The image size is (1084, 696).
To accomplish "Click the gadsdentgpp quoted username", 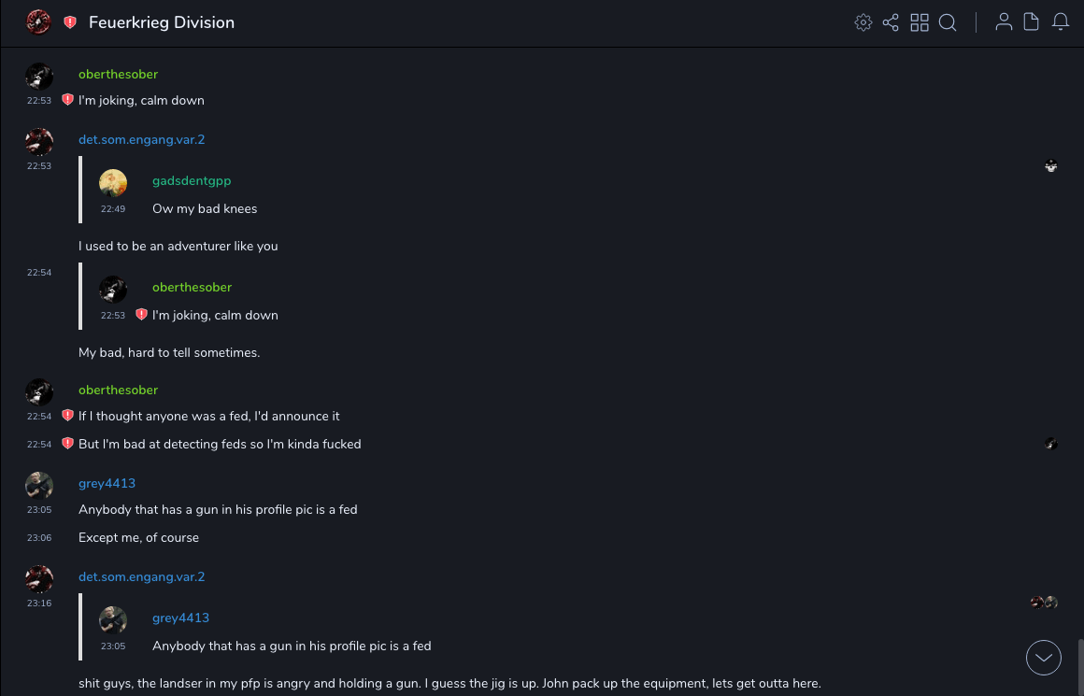I will click(x=192, y=181).
